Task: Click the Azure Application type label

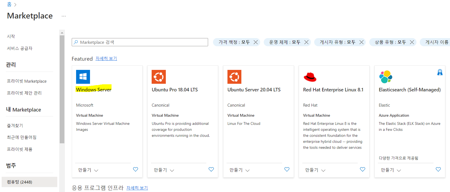Action: [x=394, y=115]
